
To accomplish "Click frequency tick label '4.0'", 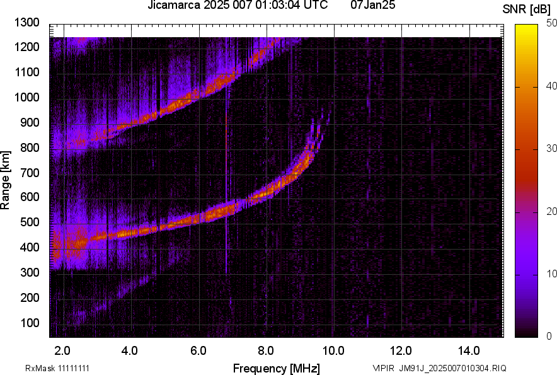I will click(130, 351).
